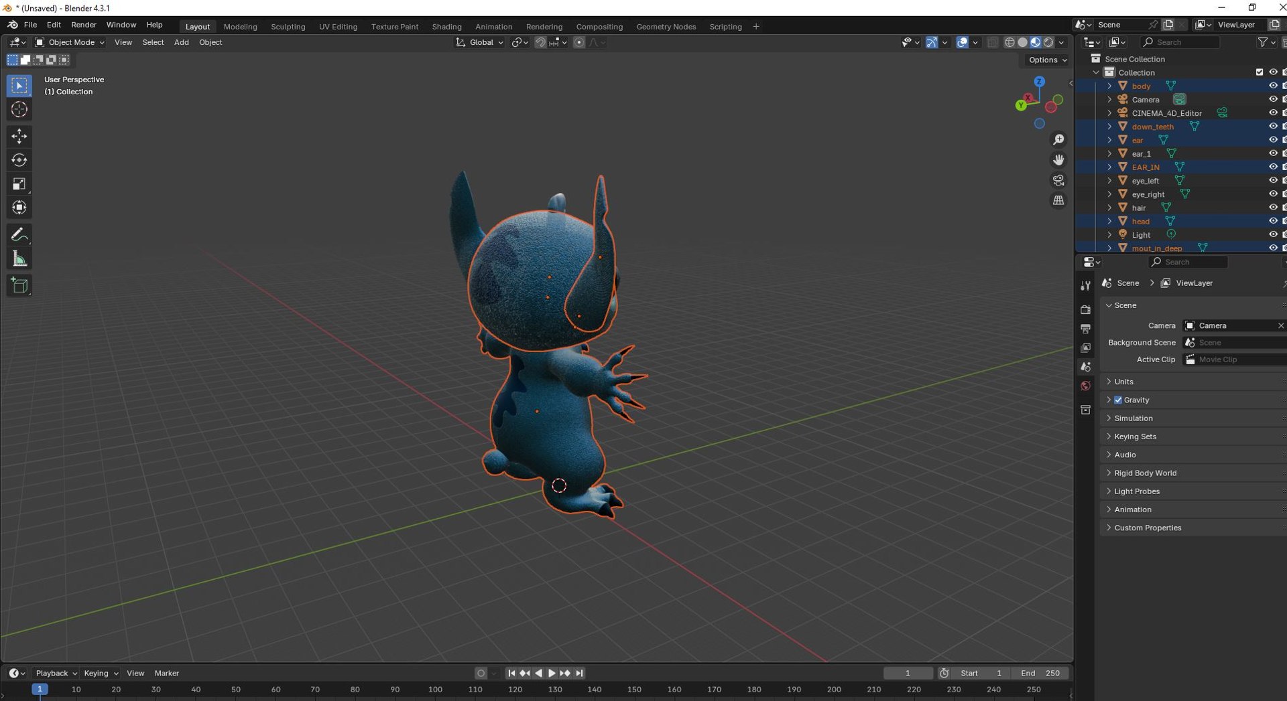Click the Marker menu in timeline
The width and height of the screenshot is (1287, 701).
(x=166, y=673)
